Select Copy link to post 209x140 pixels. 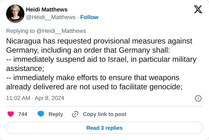click(x=104, y=114)
